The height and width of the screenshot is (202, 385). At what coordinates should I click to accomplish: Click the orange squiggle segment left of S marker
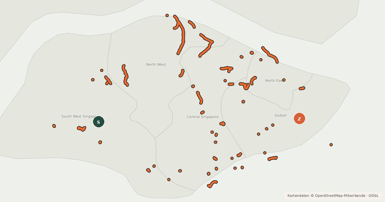coord(82,129)
